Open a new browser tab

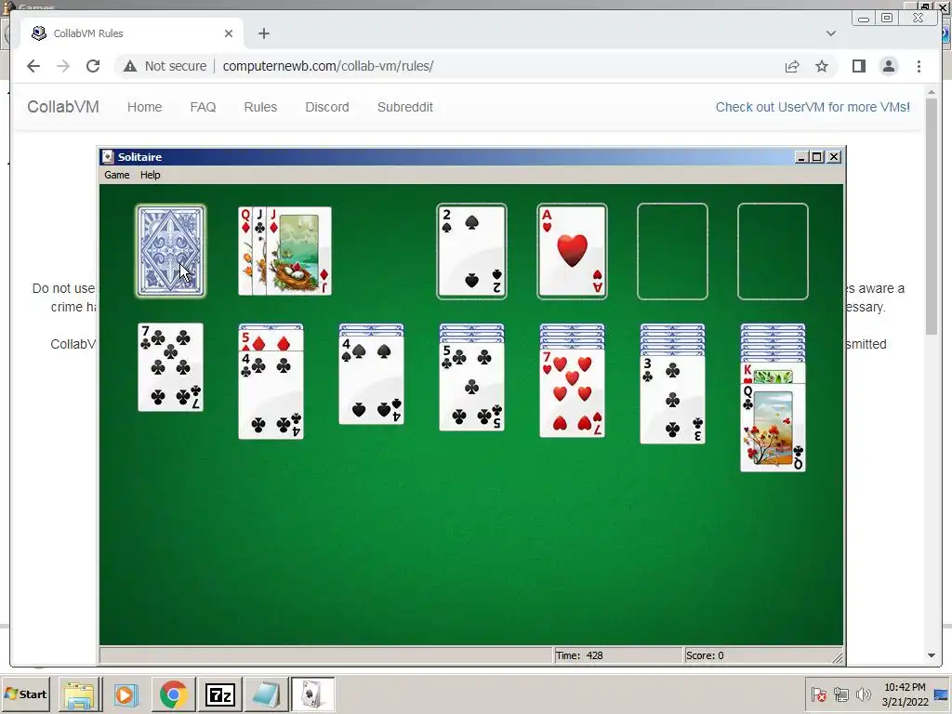[263, 33]
